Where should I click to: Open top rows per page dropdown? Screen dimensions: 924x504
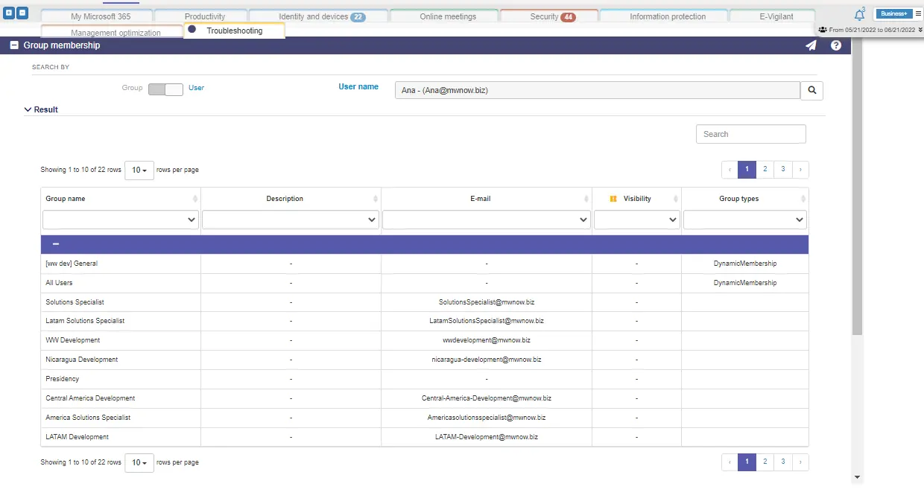click(139, 170)
